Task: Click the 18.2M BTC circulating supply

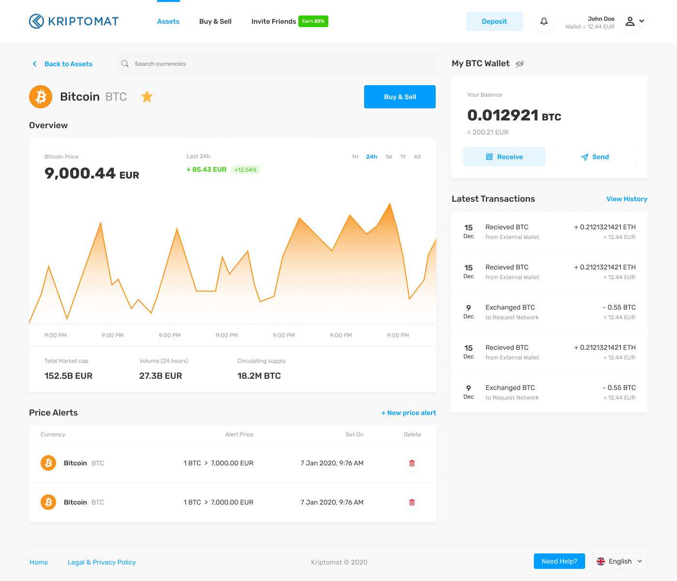Action: pyautogui.click(x=259, y=376)
